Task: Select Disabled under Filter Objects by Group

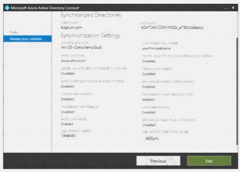Action: click(x=149, y=61)
